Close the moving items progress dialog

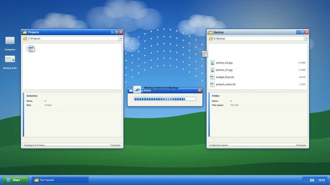coord(200,90)
